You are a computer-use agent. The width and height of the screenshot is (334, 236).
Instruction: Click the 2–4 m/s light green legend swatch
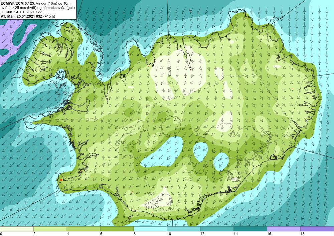click(50, 229)
